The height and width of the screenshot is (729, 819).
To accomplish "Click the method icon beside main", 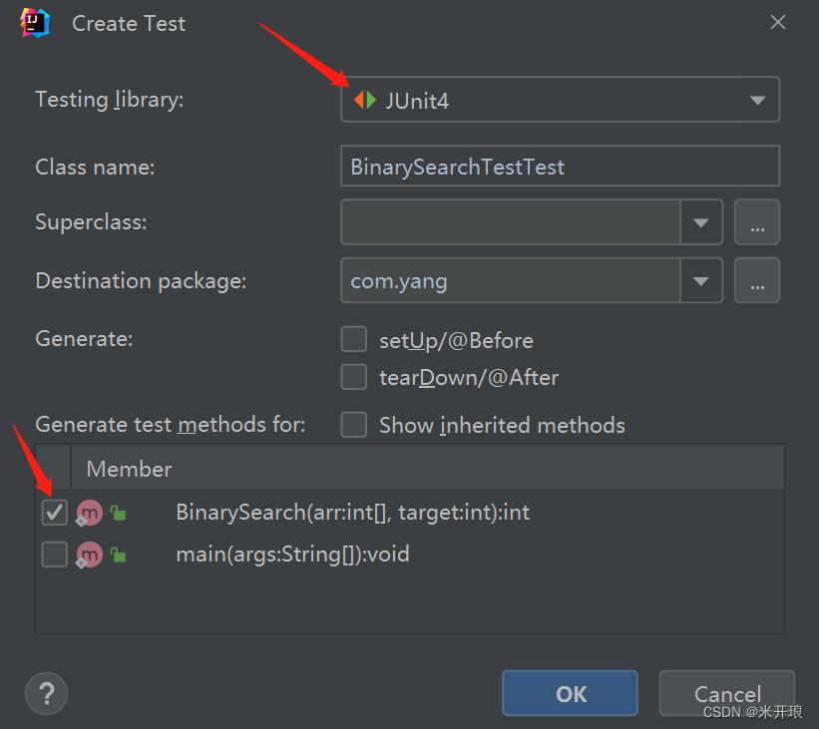I will click(89, 554).
